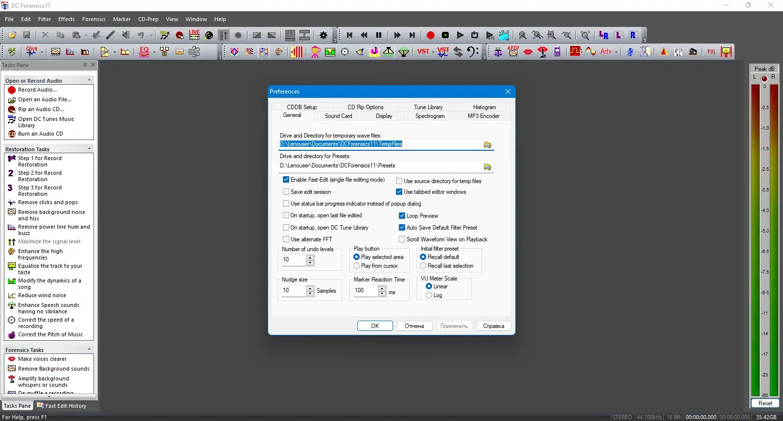
Task: Click the mute speaker toolbar icon
Action: click(x=125, y=35)
